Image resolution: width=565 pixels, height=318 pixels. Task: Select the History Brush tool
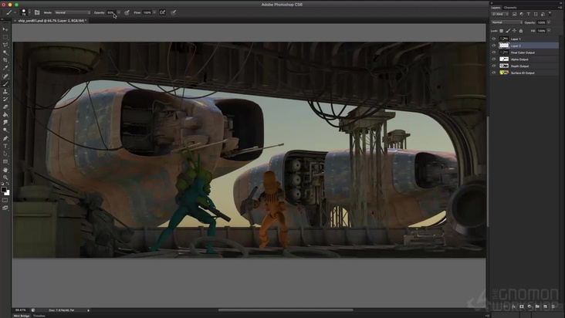coord(5,100)
